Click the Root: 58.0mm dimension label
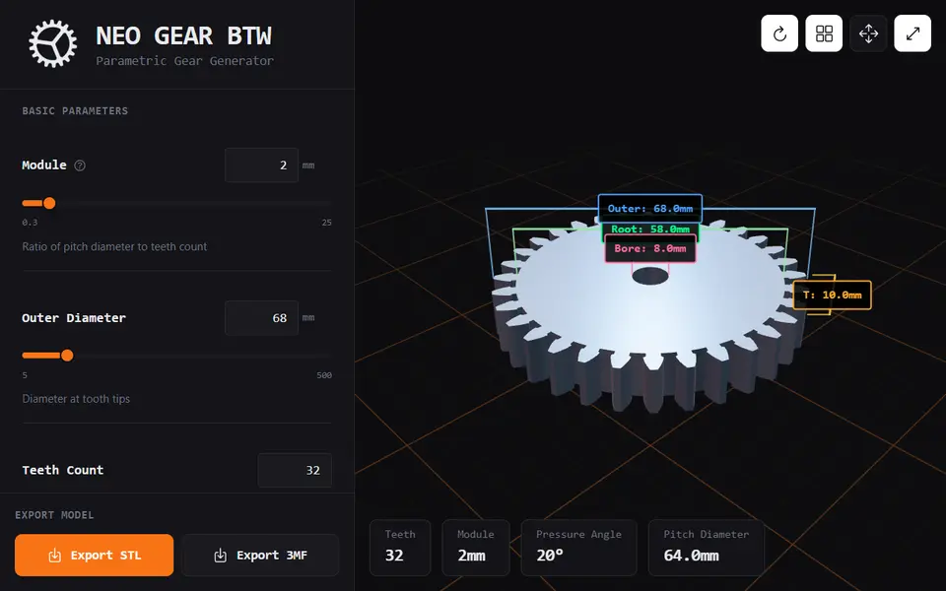This screenshot has width=946, height=591. coord(650,230)
